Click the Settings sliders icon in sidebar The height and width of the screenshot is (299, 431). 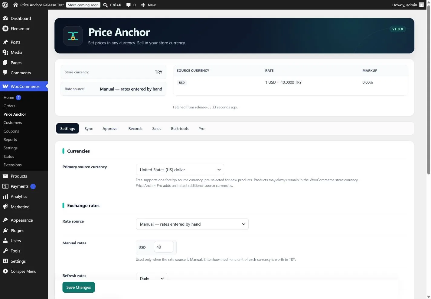click(5, 261)
